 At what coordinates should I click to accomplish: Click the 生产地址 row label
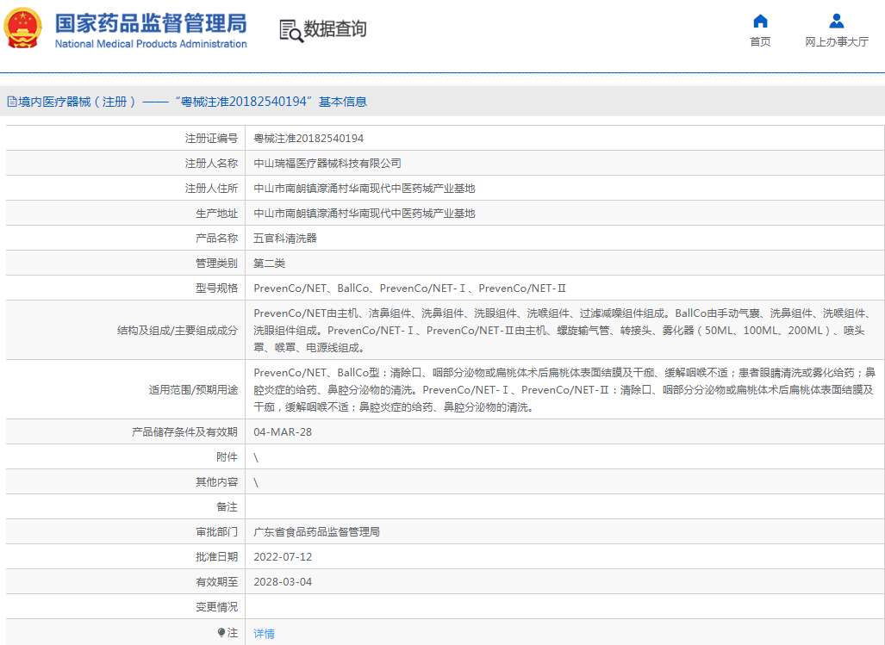217,213
